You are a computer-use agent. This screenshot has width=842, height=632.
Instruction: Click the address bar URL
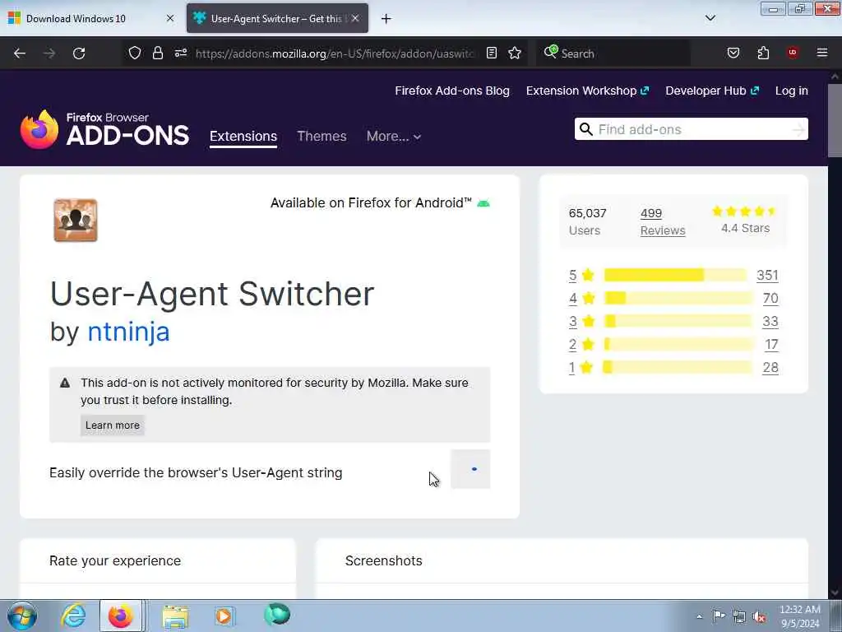(335, 53)
